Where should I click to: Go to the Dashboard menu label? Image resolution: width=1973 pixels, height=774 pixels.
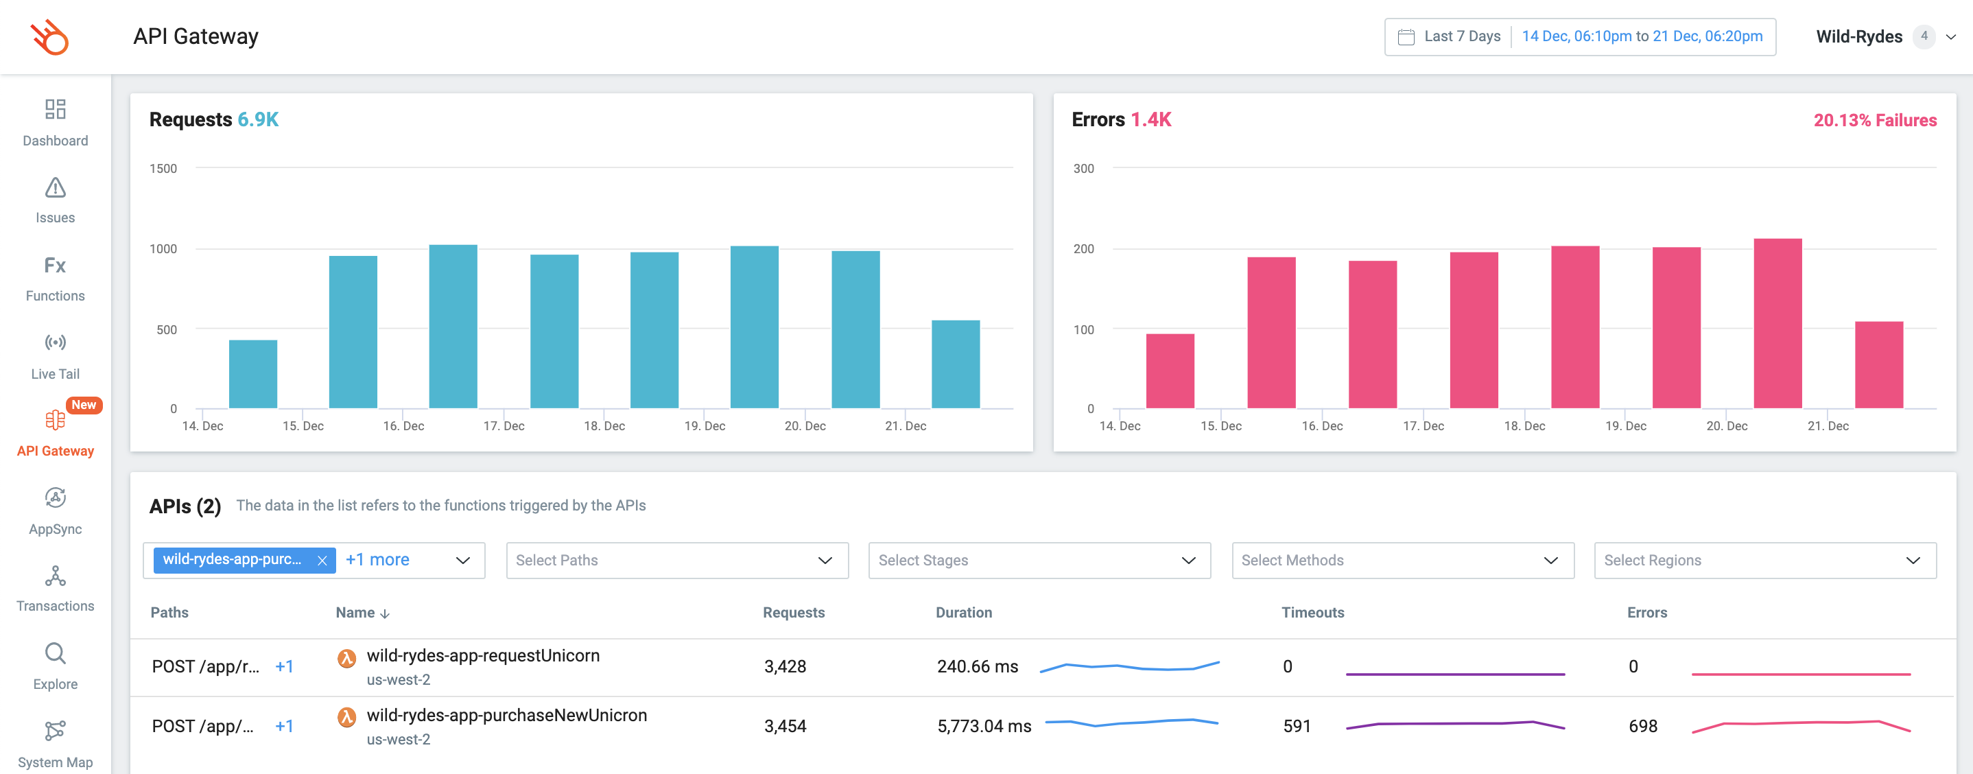coord(55,141)
